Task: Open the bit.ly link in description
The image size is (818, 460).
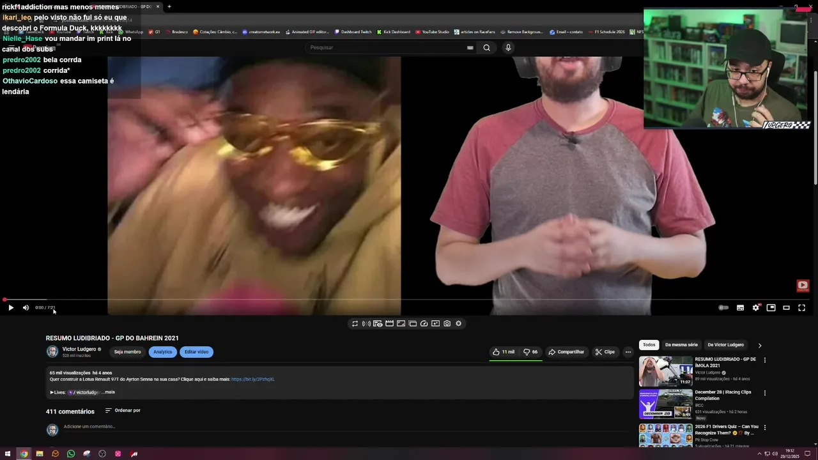Action: pos(253,379)
